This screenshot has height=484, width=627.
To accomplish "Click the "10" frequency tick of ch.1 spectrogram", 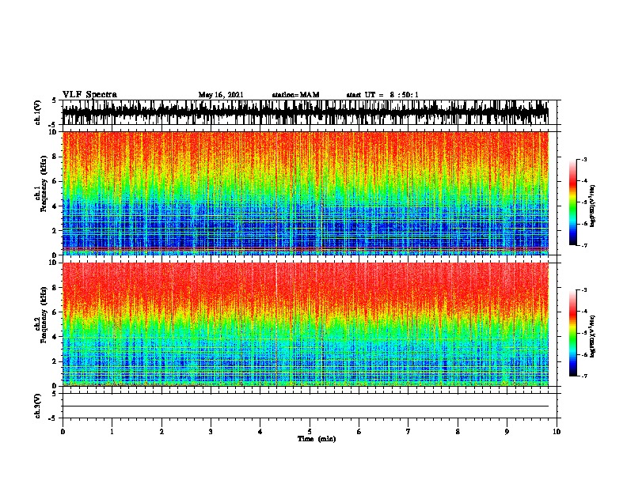I will [x=53, y=132].
